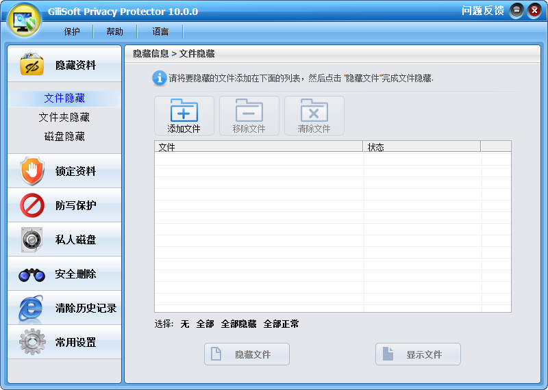Open the 清除历史记录 section label
This screenshot has height=390, width=548.
86,309
